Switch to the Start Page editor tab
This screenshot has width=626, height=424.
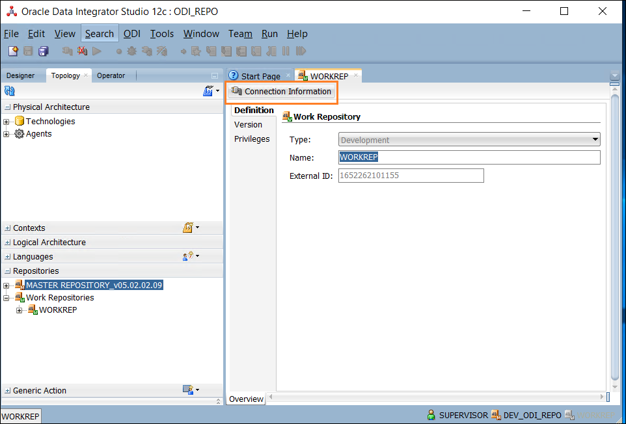[261, 76]
